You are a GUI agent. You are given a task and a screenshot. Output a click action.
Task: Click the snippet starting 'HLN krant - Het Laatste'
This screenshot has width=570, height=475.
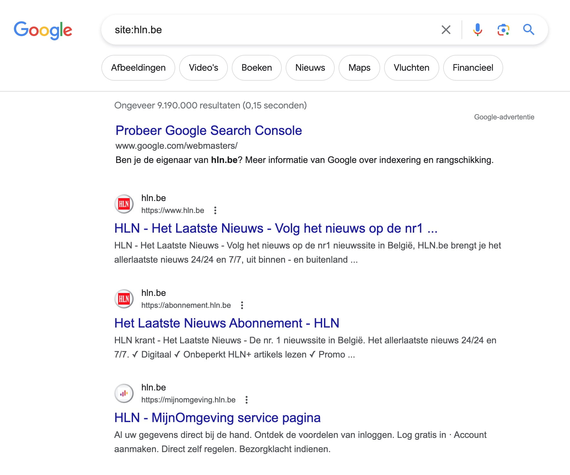(305, 347)
